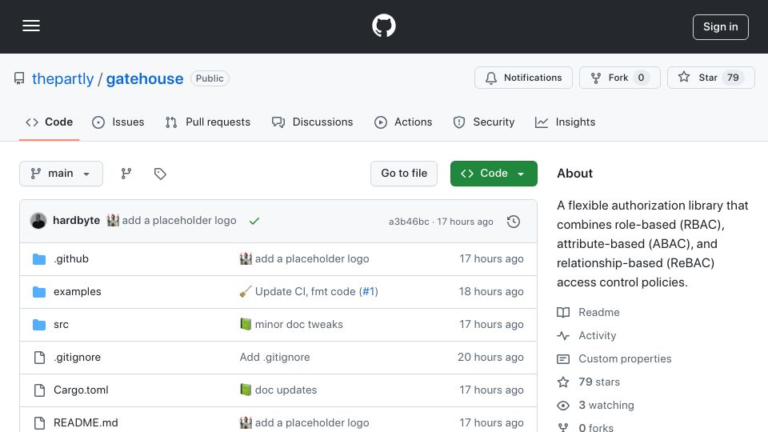Image resolution: width=768 pixels, height=432 pixels.
Task: Open the src folder
Action: [62, 324]
